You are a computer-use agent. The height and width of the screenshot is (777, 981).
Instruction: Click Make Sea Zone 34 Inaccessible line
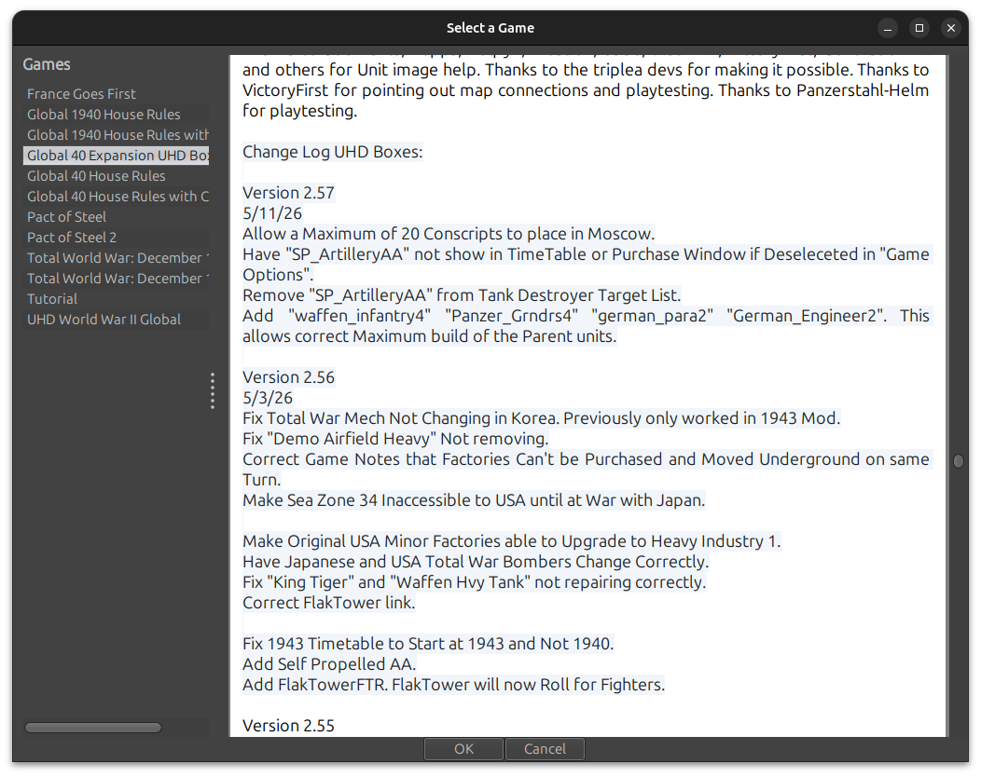pos(475,500)
